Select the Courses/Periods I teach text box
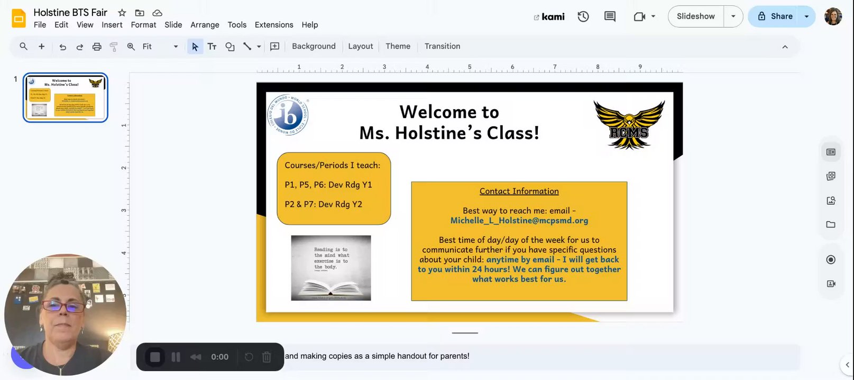854x380 pixels. (x=334, y=188)
